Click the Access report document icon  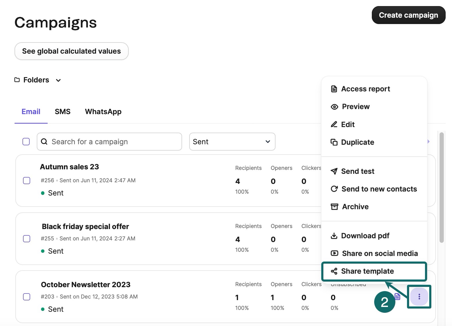click(334, 89)
